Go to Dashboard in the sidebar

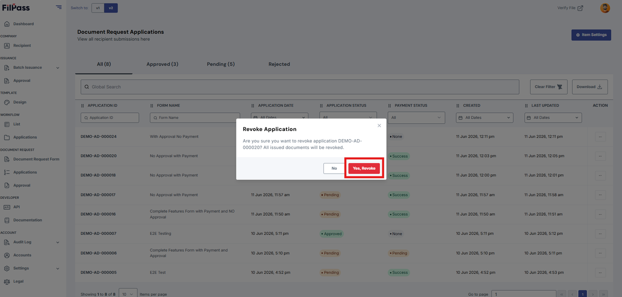pos(23,24)
